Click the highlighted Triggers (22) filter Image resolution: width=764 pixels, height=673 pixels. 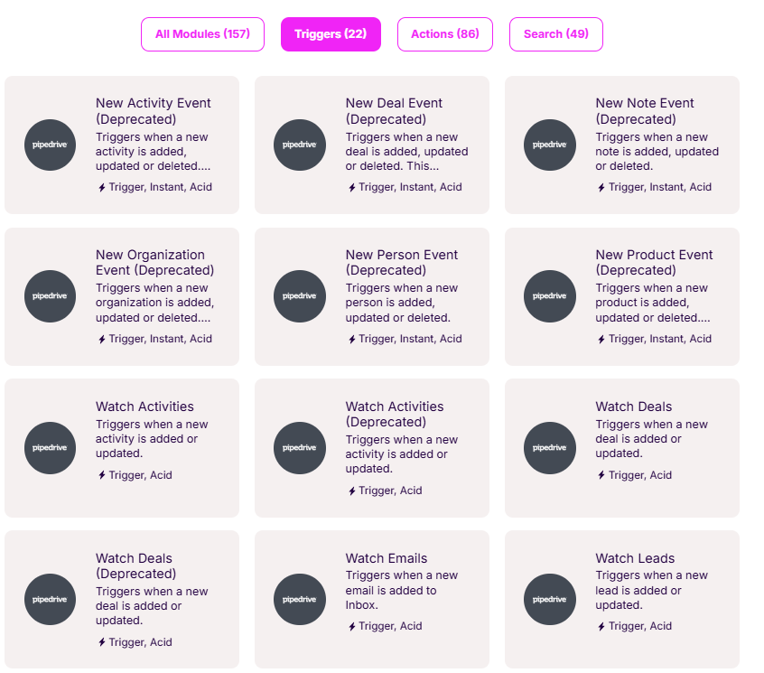pos(331,33)
